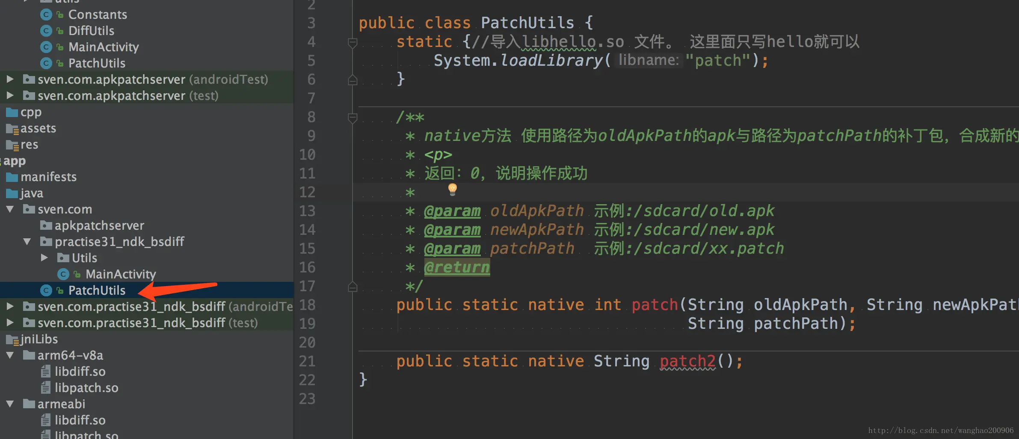This screenshot has width=1019, height=439.
Task: Expand the Utils package node
Action: coord(44,258)
